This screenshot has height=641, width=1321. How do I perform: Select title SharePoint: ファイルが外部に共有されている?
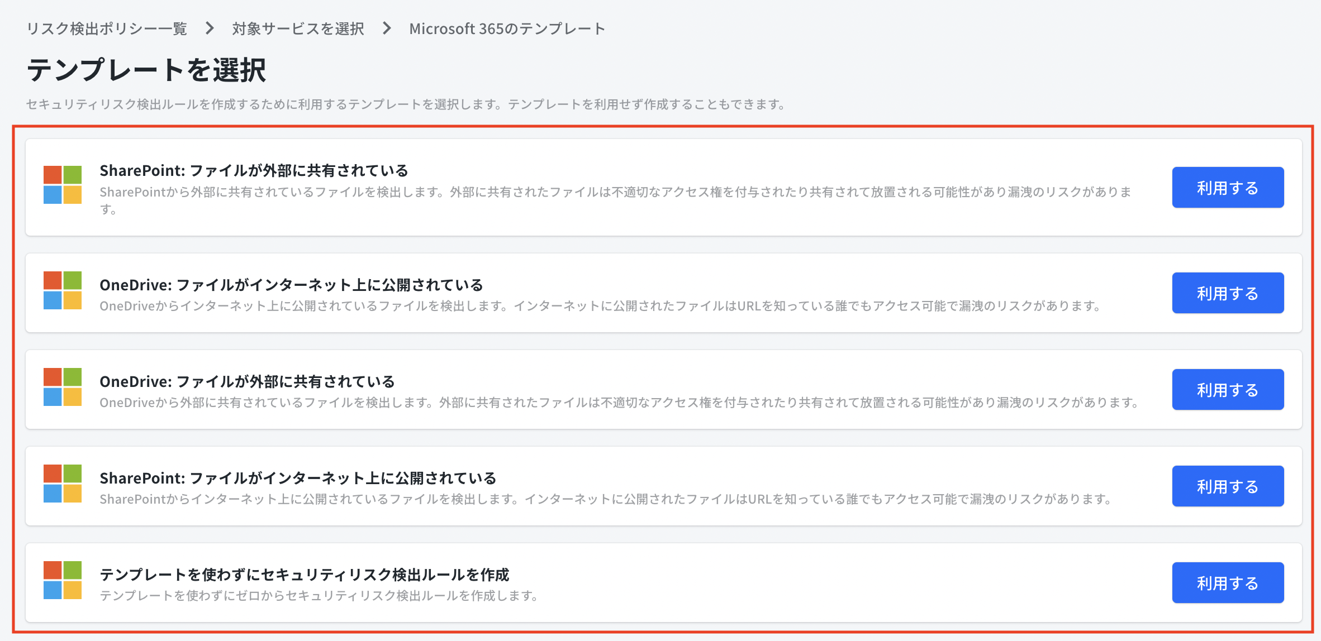254,170
